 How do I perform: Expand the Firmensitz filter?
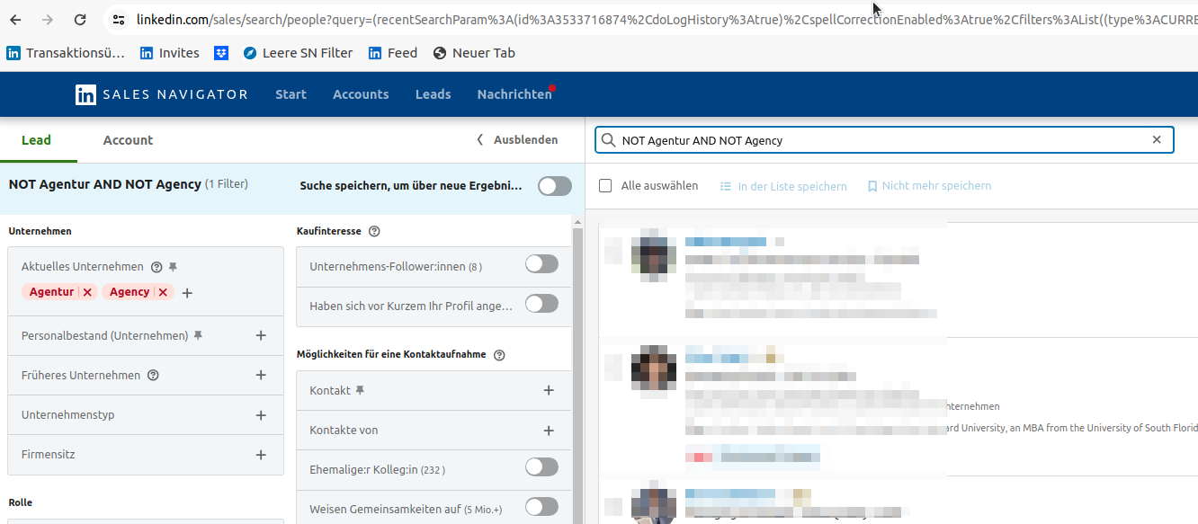coord(261,455)
